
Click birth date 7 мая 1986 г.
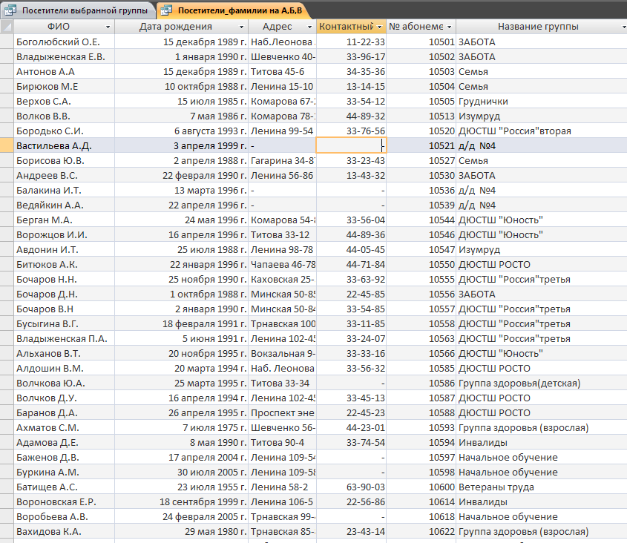[x=181, y=116]
